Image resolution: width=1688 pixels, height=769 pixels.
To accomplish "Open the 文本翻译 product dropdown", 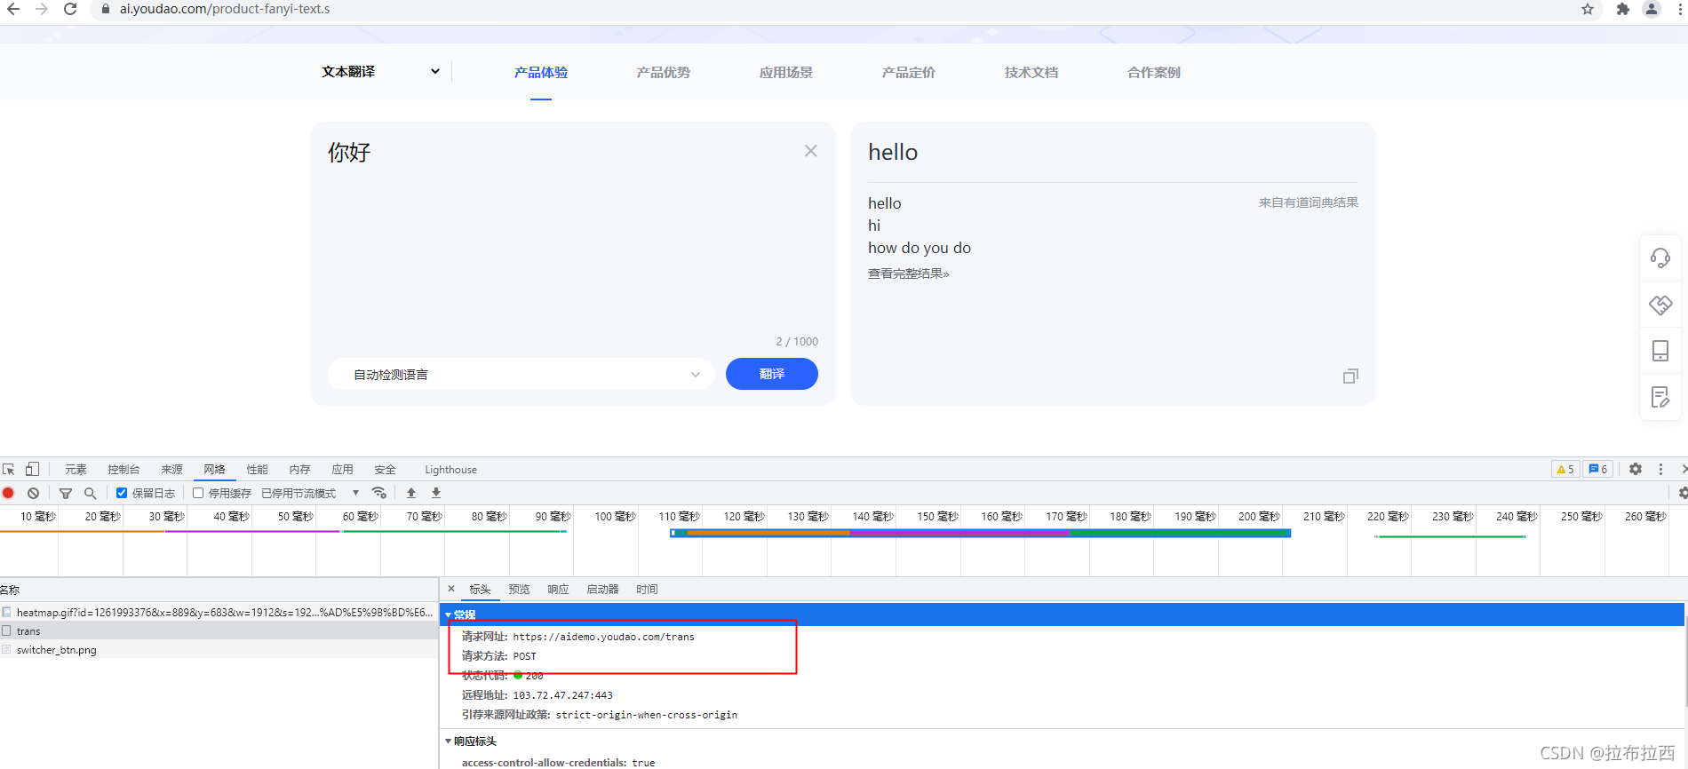I will (x=380, y=72).
